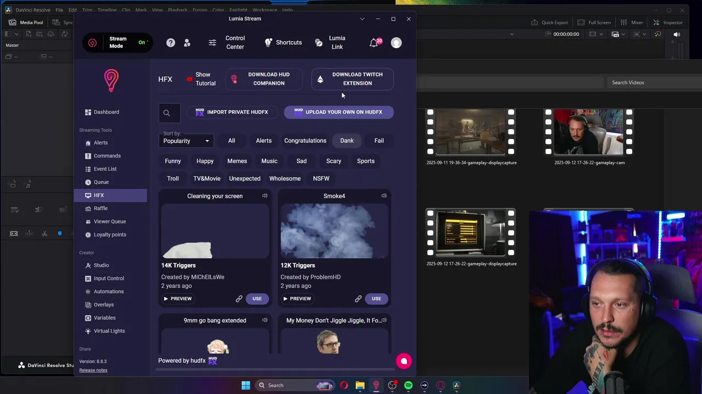Expand the Lumia Stream title bar chevron
The width and height of the screenshot is (702, 394).
pyautogui.click(x=362, y=19)
